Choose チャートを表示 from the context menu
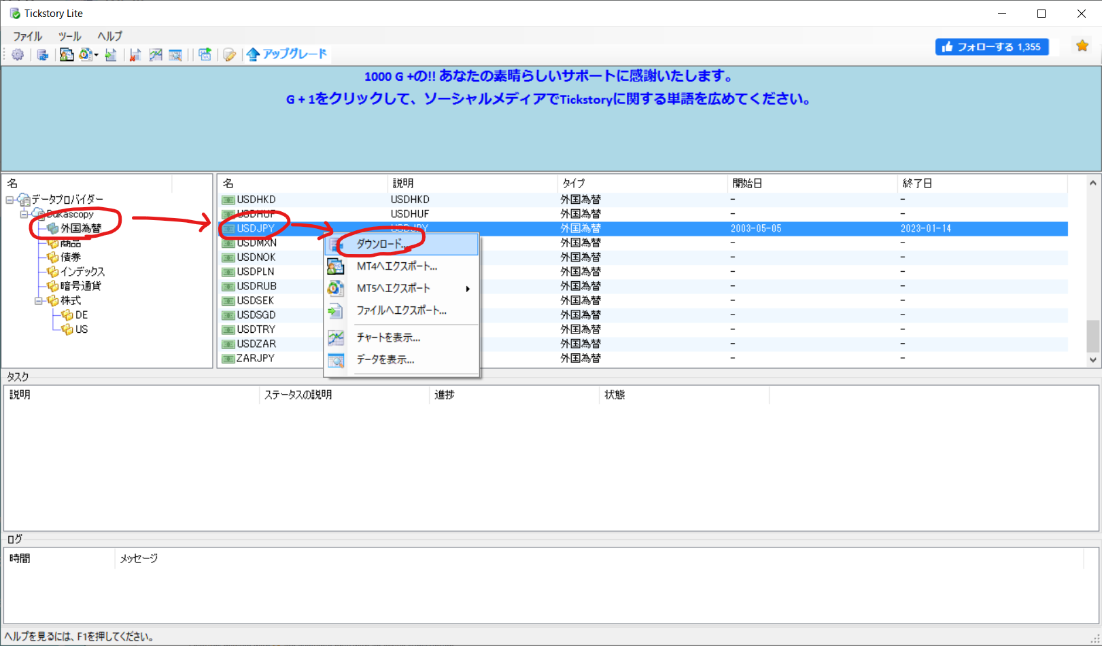Image resolution: width=1102 pixels, height=646 pixels. click(402, 338)
